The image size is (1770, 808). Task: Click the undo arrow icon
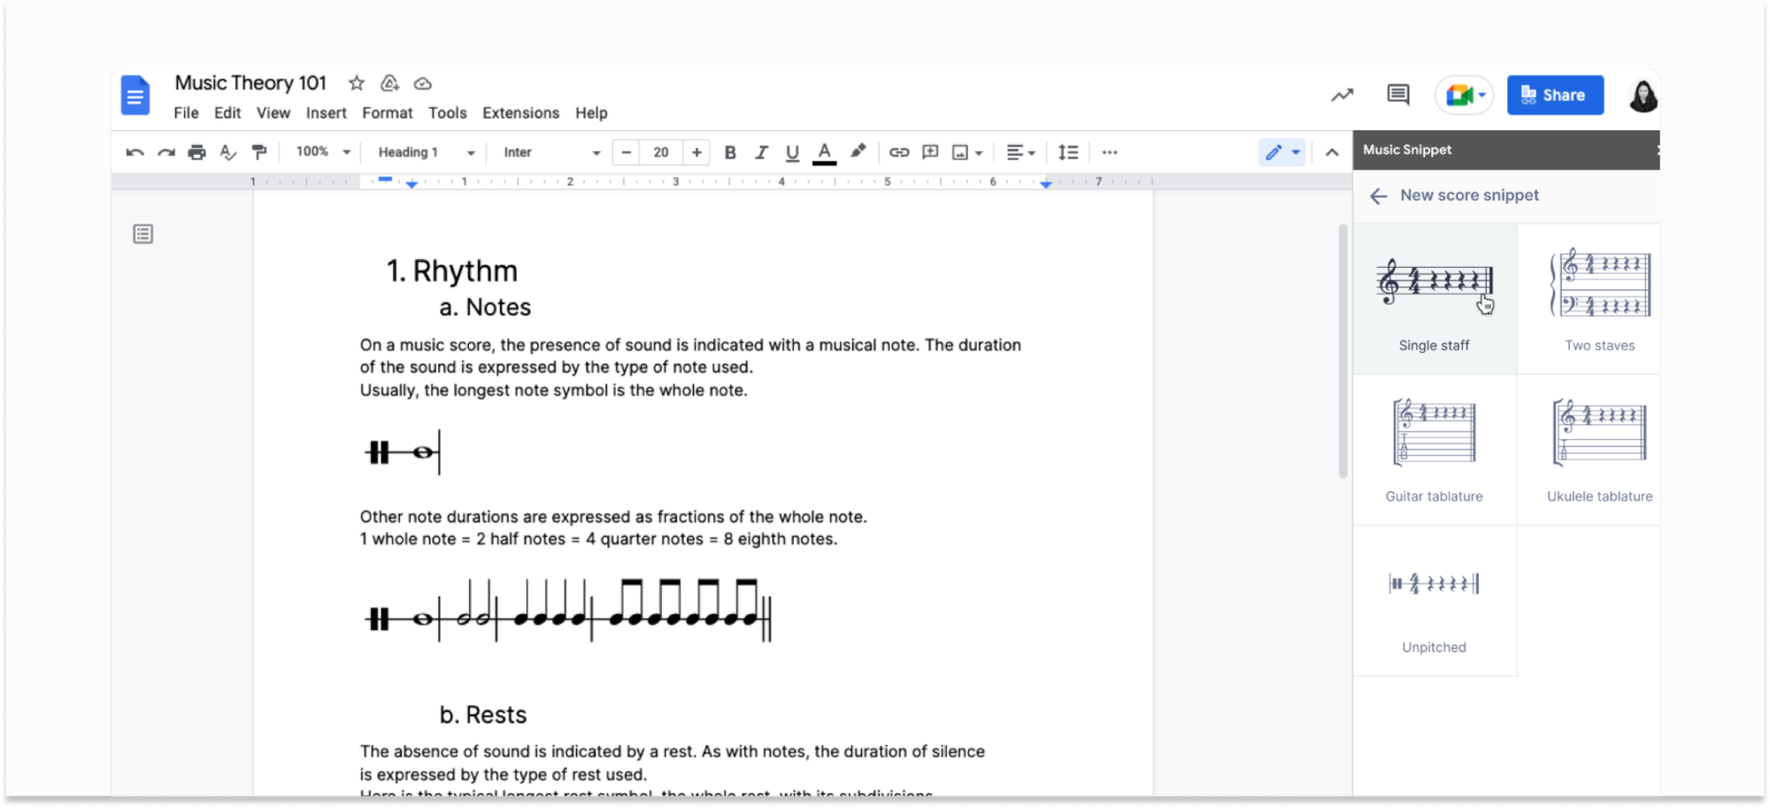coord(135,152)
